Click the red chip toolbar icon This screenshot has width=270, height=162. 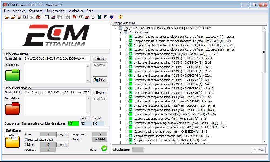[75, 17]
